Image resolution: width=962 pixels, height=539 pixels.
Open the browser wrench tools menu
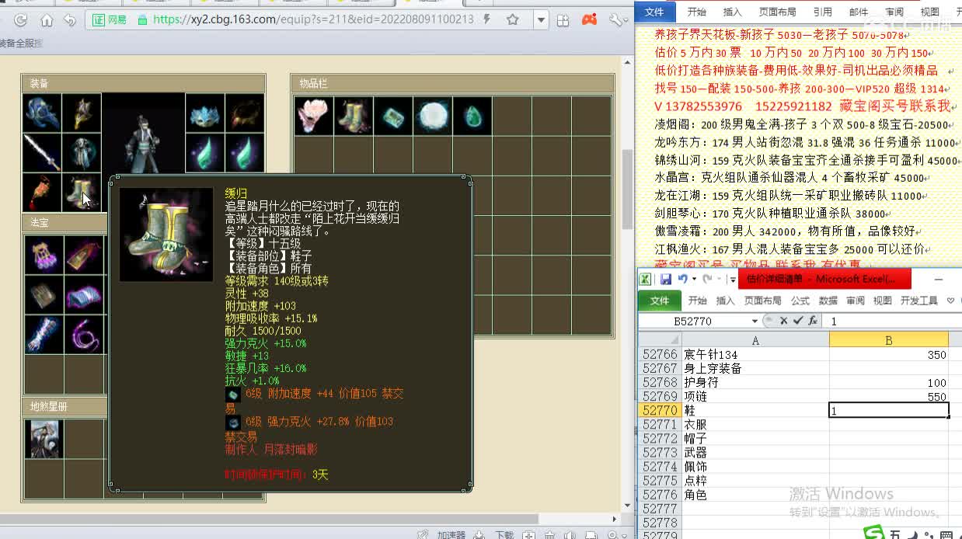point(616,19)
